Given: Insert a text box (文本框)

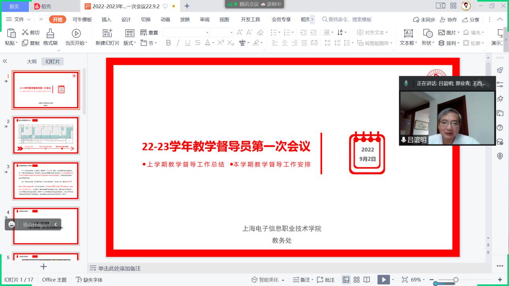Looking at the screenshot, I should (408, 33).
